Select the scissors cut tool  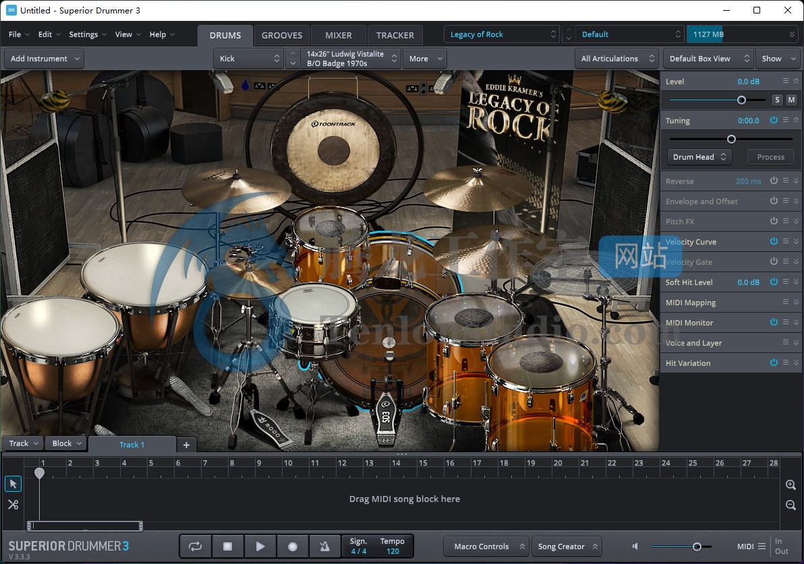point(13,505)
